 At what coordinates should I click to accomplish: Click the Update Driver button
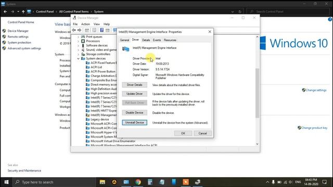(134, 94)
